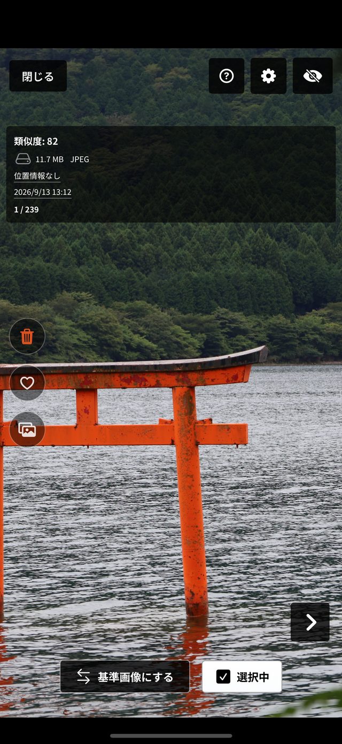Tap the 11.7 MB file size text
This screenshot has height=744, width=342.
coord(50,159)
